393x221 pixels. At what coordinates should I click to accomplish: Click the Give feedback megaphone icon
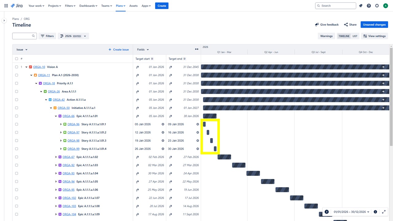click(317, 25)
